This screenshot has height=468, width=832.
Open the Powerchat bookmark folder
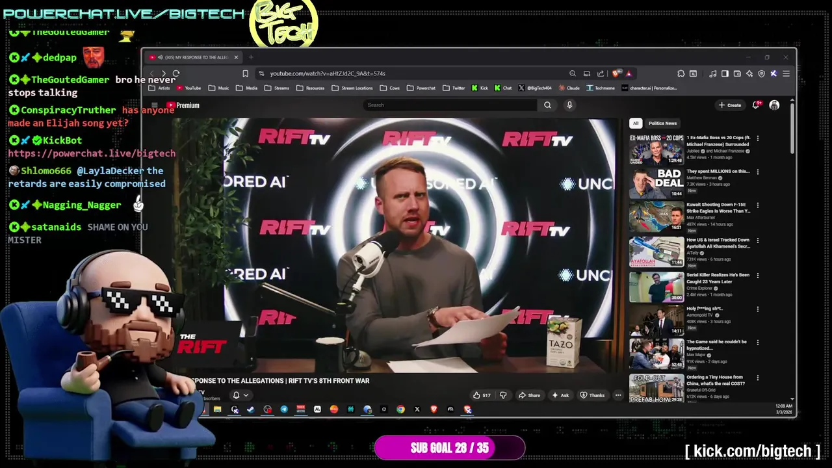click(x=421, y=88)
